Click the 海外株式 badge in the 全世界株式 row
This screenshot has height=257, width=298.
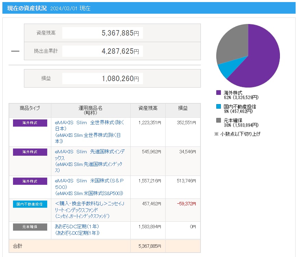(30, 123)
